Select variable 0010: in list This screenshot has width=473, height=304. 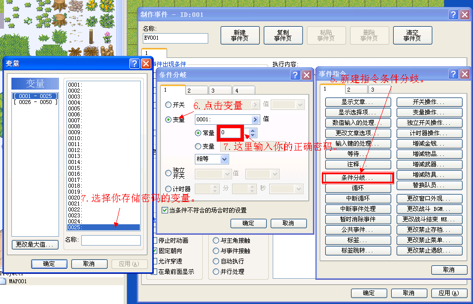tap(104, 138)
